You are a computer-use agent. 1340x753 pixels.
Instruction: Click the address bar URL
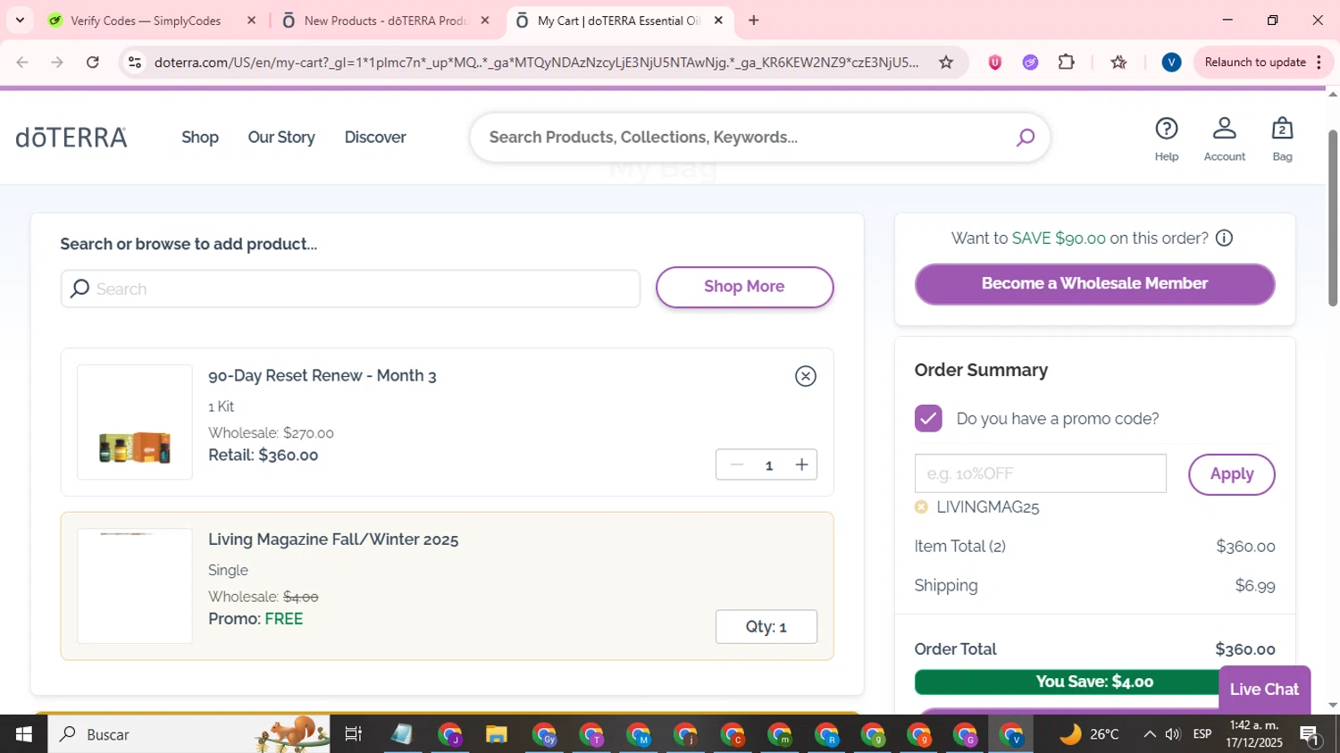[536, 63]
